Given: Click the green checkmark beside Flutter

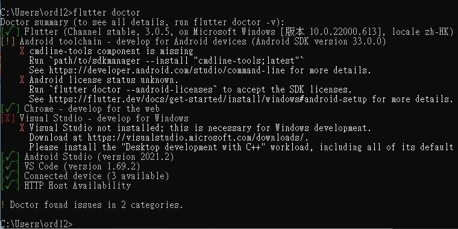Looking at the screenshot, I should point(10,31).
